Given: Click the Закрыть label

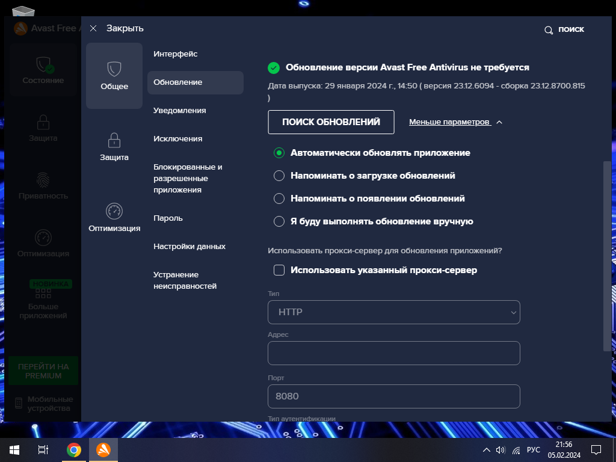Looking at the screenshot, I should click(125, 28).
